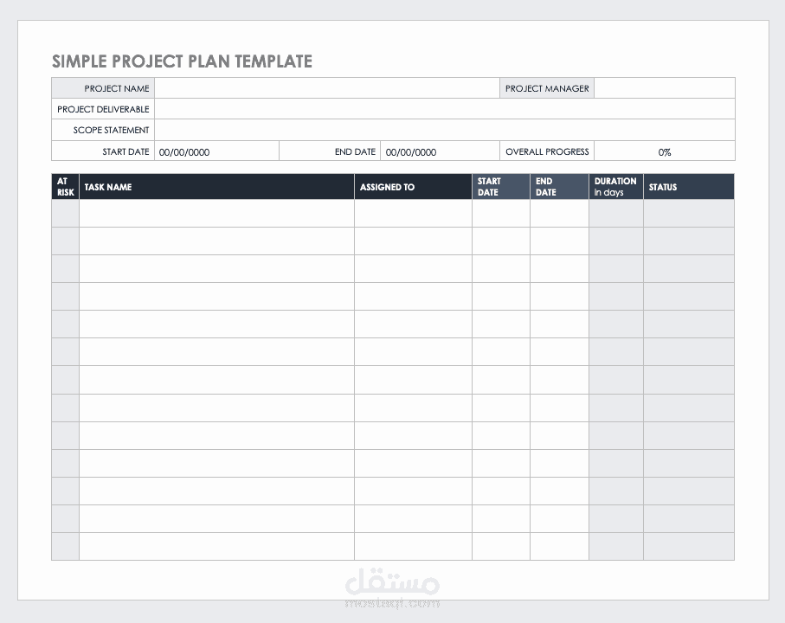This screenshot has width=785, height=623.
Task: Select the first ASSIGNED TO row cell
Action: pos(413,212)
